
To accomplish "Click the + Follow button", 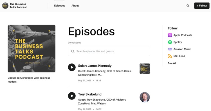I will pyautogui.click(x=202, y=6).
